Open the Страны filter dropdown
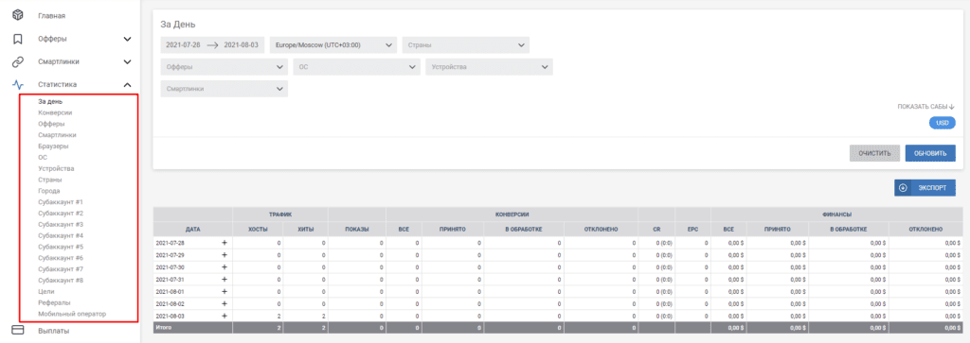This screenshot has width=970, height=343. [x=465, y=45]
